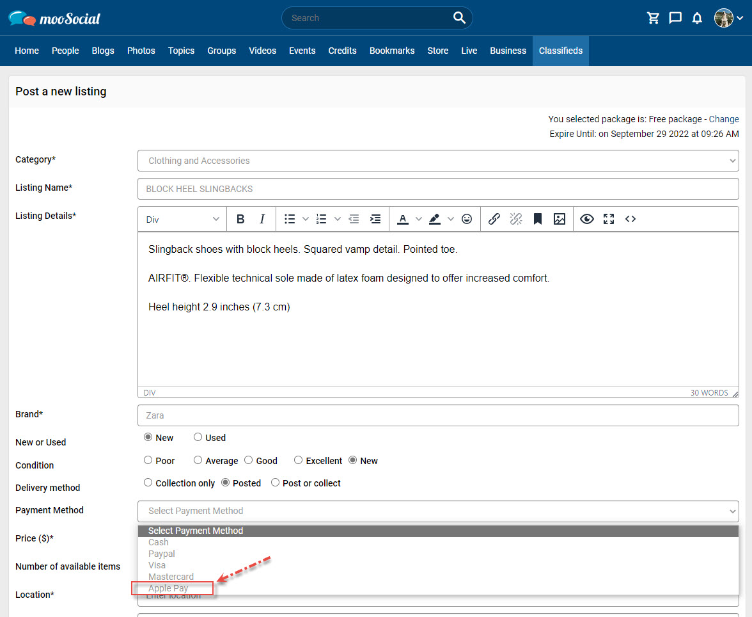Go to the Home page
The width and height of the screenshot is (752, 617).
coord(27,51)
